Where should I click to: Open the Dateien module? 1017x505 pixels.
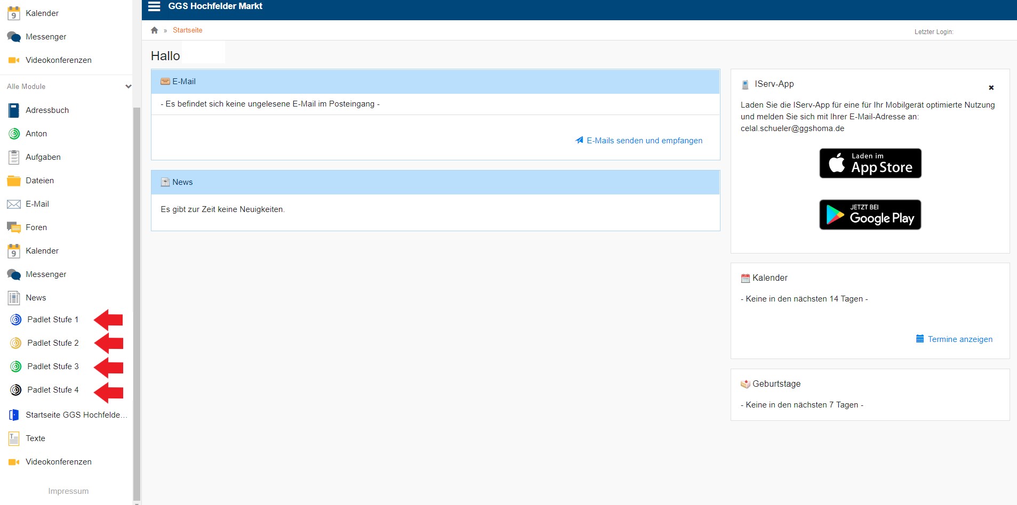coord(39,181)
